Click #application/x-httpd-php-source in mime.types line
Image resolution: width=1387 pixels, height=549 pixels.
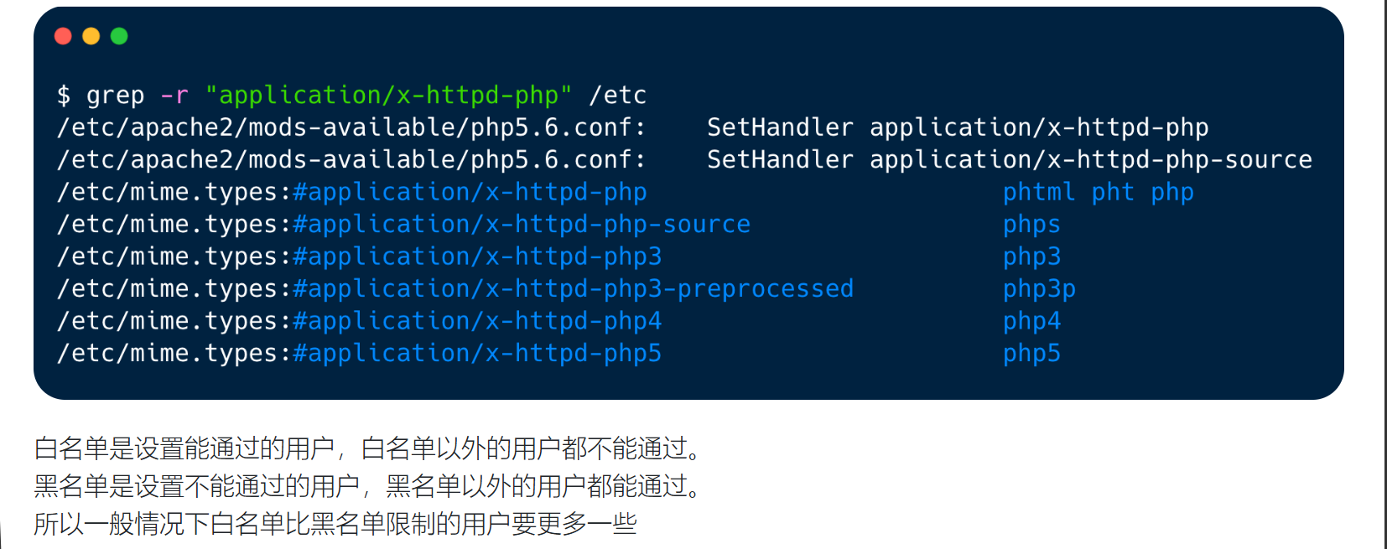click(522, 225)
